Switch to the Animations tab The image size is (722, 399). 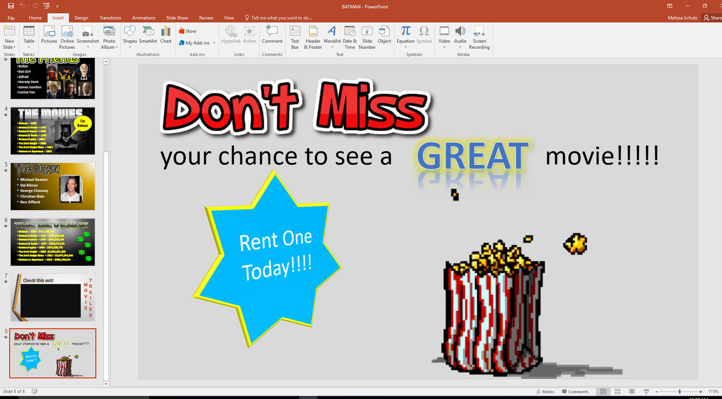point(143,18)
